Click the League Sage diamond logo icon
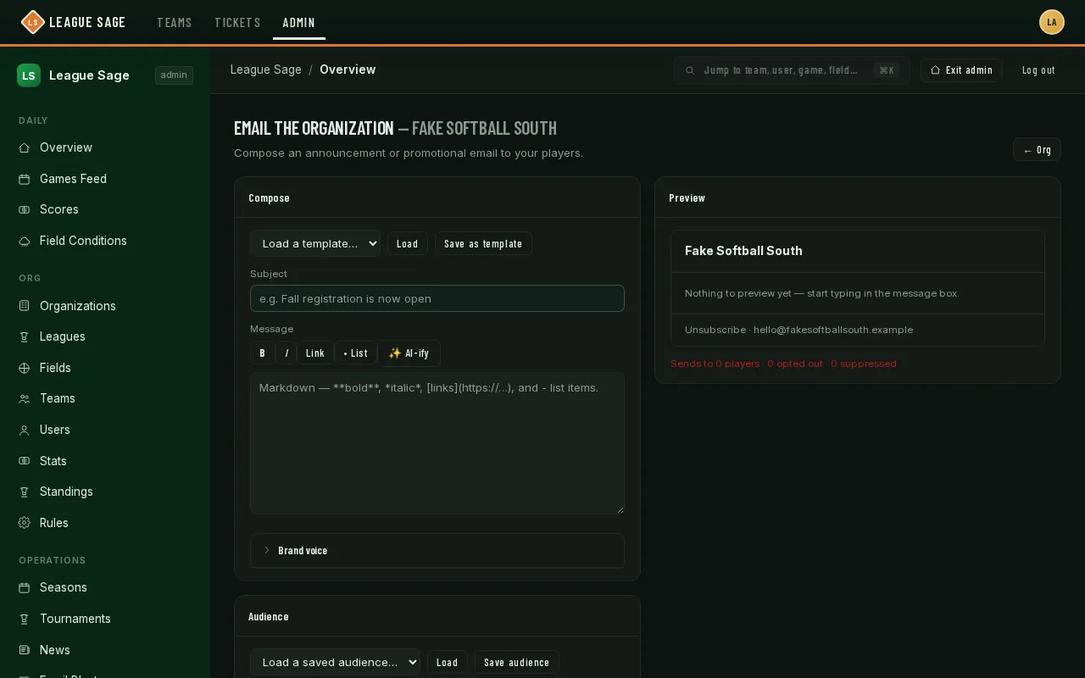The height and width of the screenshot is (678, 1085). [x=33, y=22]
